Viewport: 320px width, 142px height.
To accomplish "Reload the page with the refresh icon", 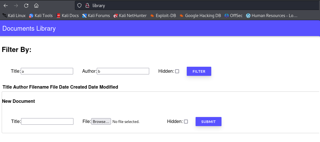I will 26,5.
